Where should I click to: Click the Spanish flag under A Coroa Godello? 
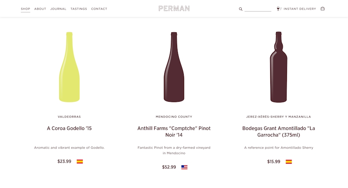[x=80, y=161]
